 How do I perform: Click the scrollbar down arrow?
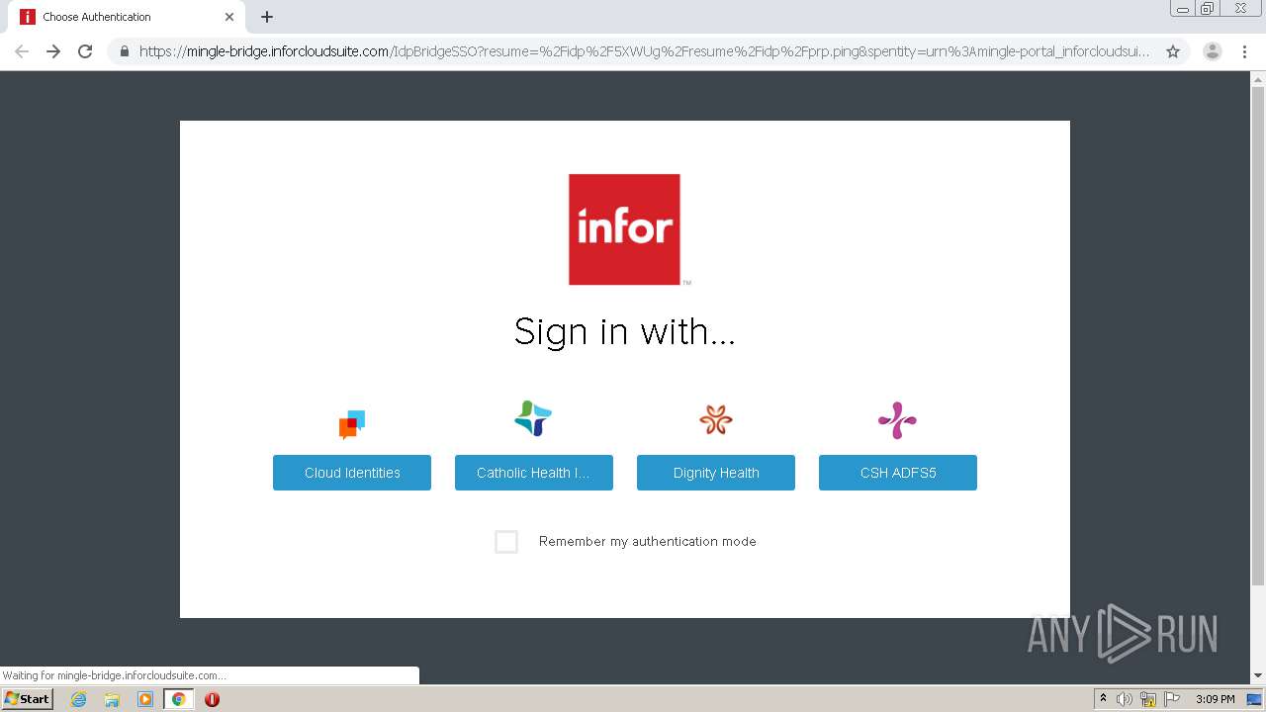[1258, 676]
